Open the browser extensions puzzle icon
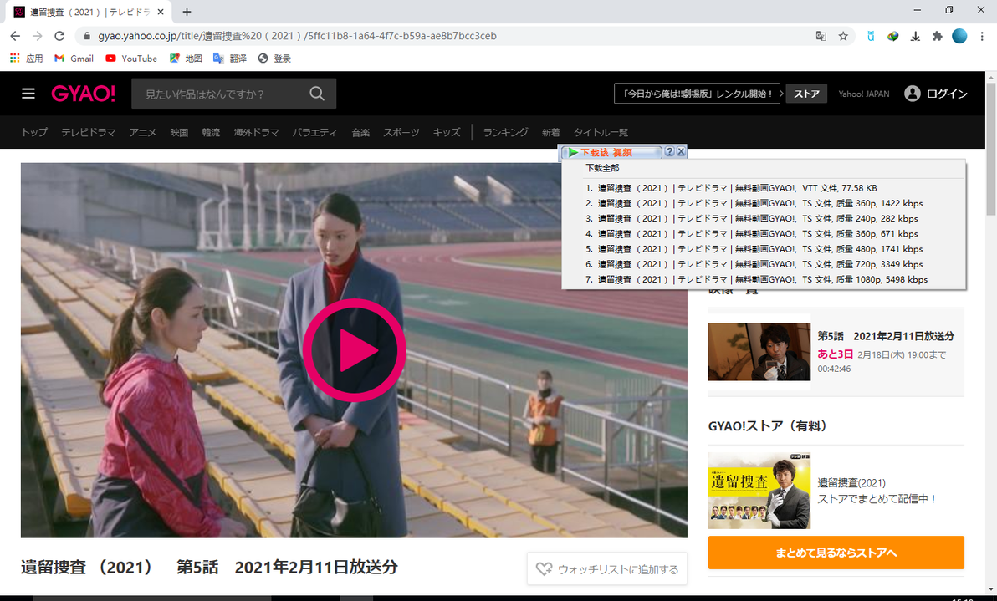 937,36
